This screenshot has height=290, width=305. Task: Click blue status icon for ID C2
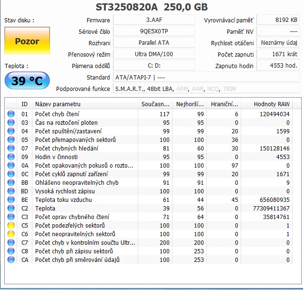coord(11,208)
